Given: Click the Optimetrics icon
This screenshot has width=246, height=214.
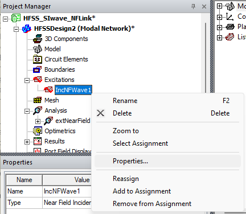Looking at the screenshot, I should 38,131.
